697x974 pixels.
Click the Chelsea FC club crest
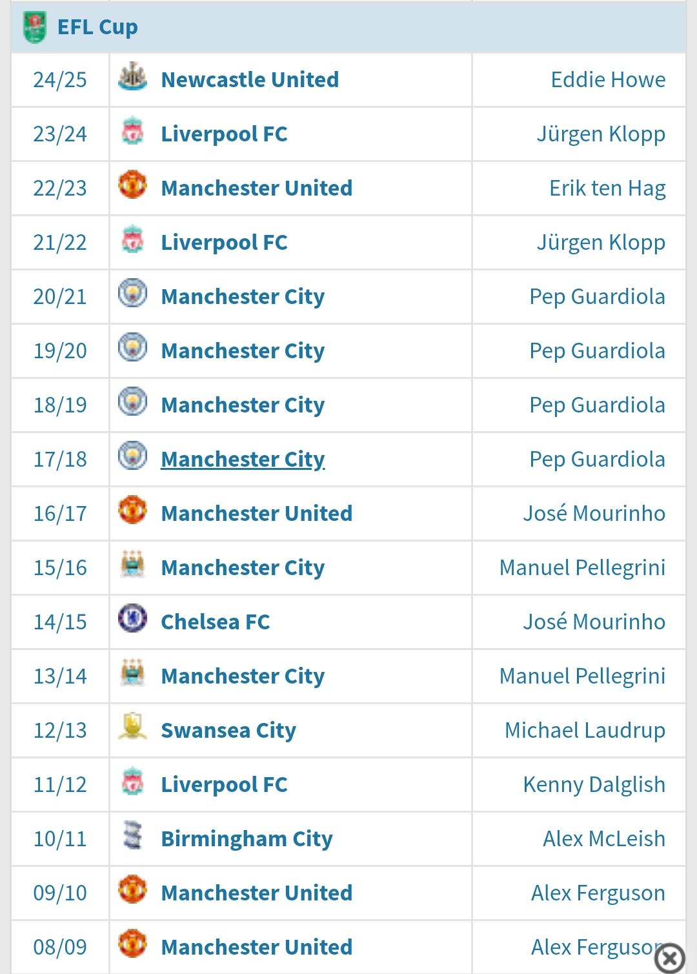tap(133, 618)
